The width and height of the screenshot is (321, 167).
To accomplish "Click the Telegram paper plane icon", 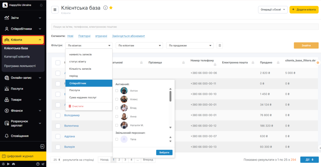I will point(43,164).
